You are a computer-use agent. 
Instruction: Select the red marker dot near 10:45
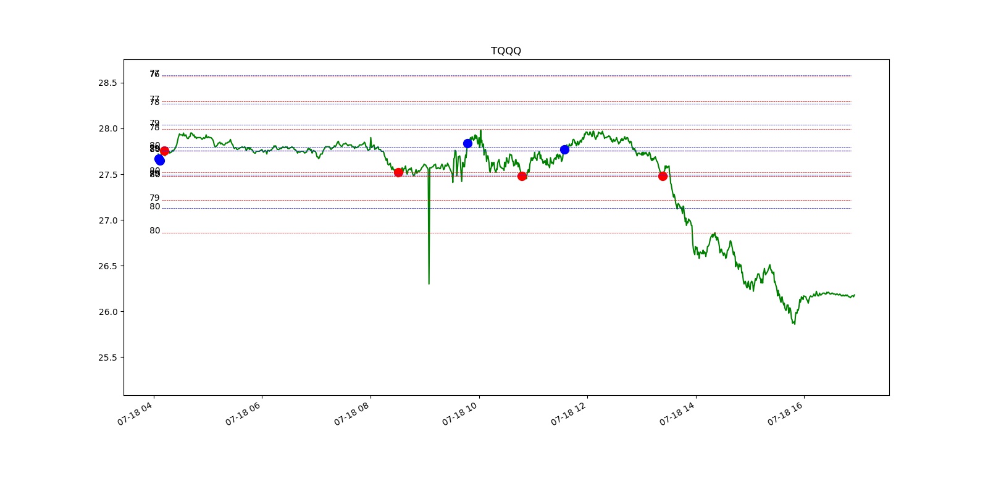pos(522,176)
